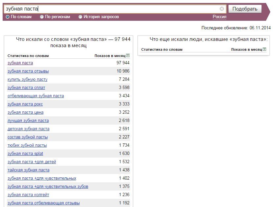Select the 'По словам' radio button
The image size is (273, 207).
click(x=8, y=17)
